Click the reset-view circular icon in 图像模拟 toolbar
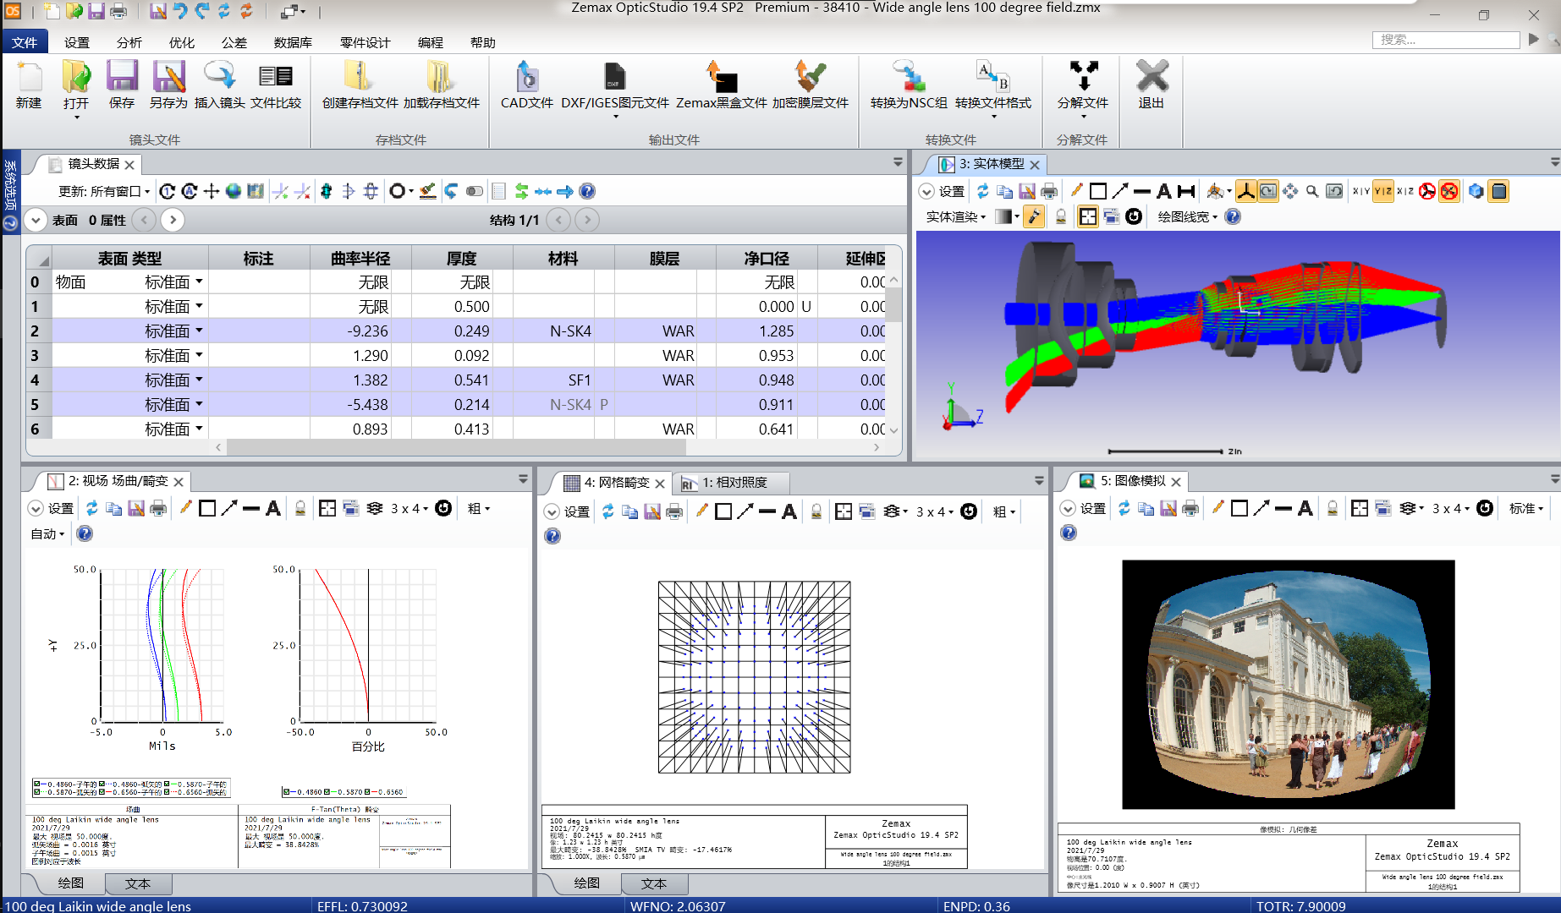Image resolution: width=1561 pixels, height=913 pixels. [x=1485, y=508]
